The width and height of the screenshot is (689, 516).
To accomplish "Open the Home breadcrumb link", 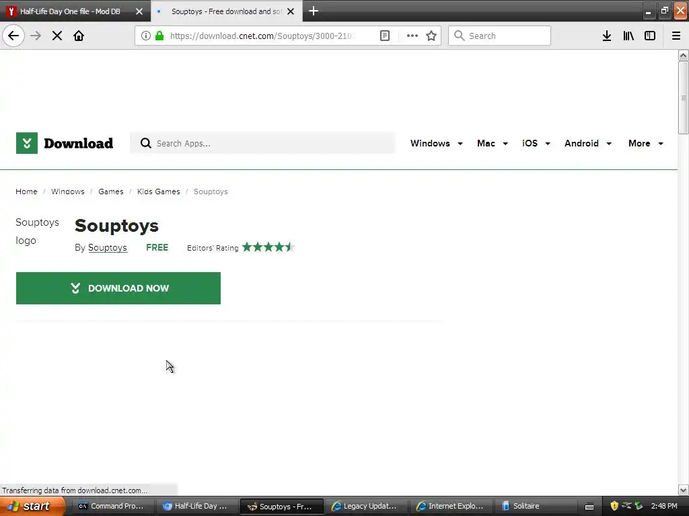I will (26, 191).
